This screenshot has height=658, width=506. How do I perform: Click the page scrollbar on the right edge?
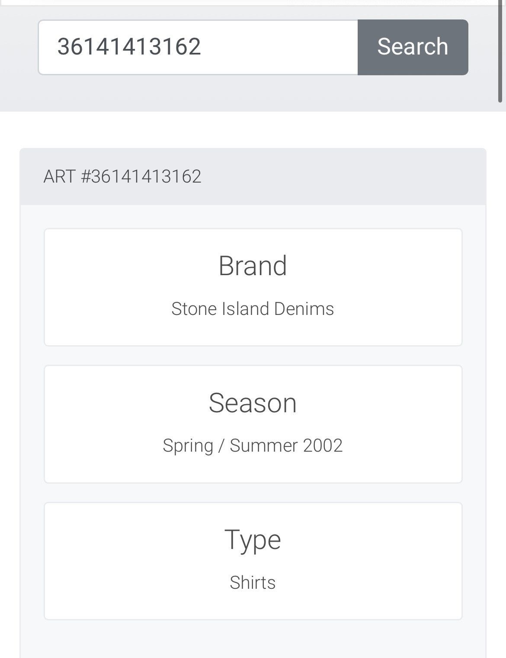pos(500,51)
